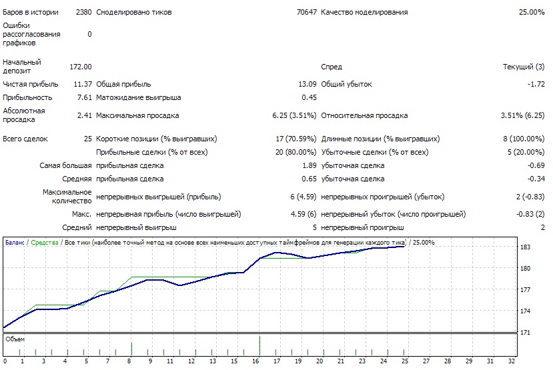Select the gross loss value -1.72
Viewport: 553px width, 370px height.
coord(536,84)
